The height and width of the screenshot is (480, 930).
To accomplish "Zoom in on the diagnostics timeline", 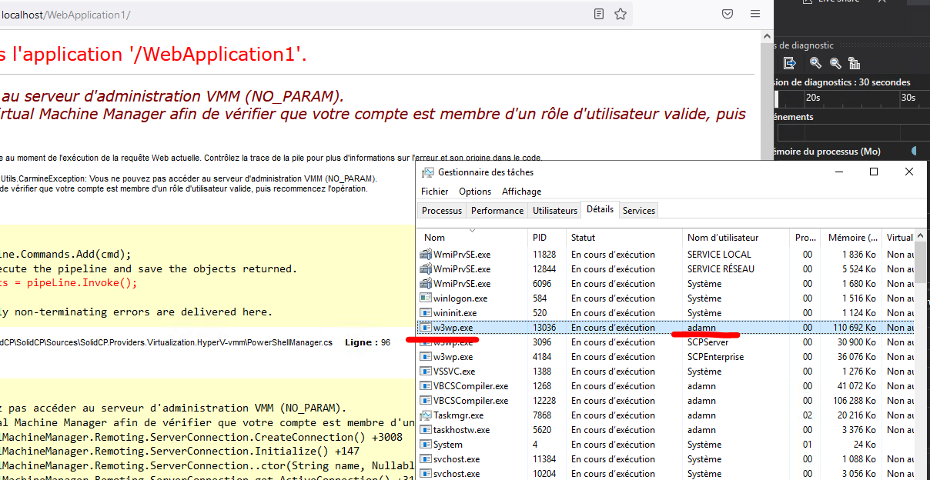I will pyautogui.click(x=815, y=63).
